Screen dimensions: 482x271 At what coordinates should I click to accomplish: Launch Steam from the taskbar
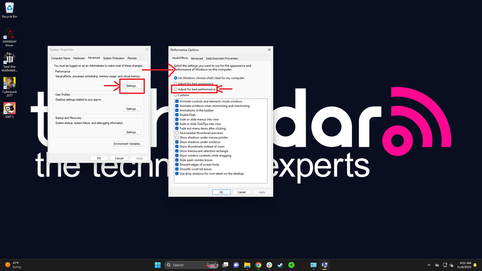tap(280, 265)
